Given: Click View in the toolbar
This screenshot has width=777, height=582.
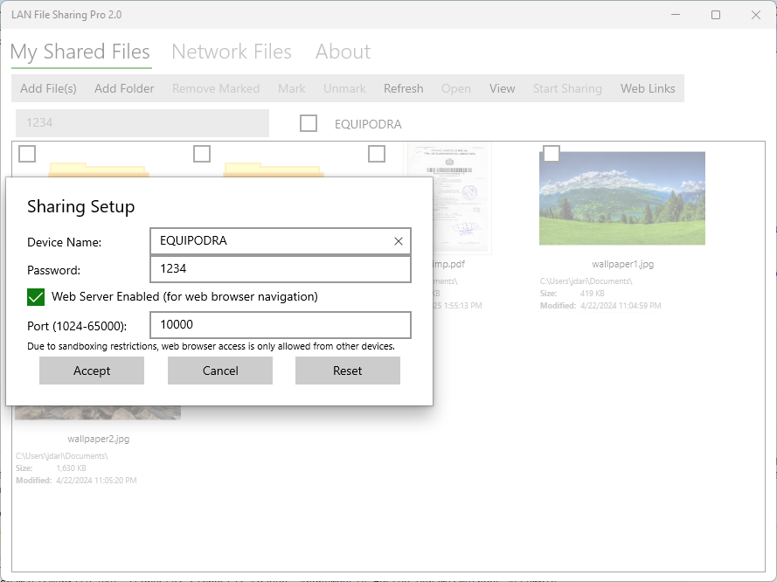Looking at the screenshot, I should [502, 88].
